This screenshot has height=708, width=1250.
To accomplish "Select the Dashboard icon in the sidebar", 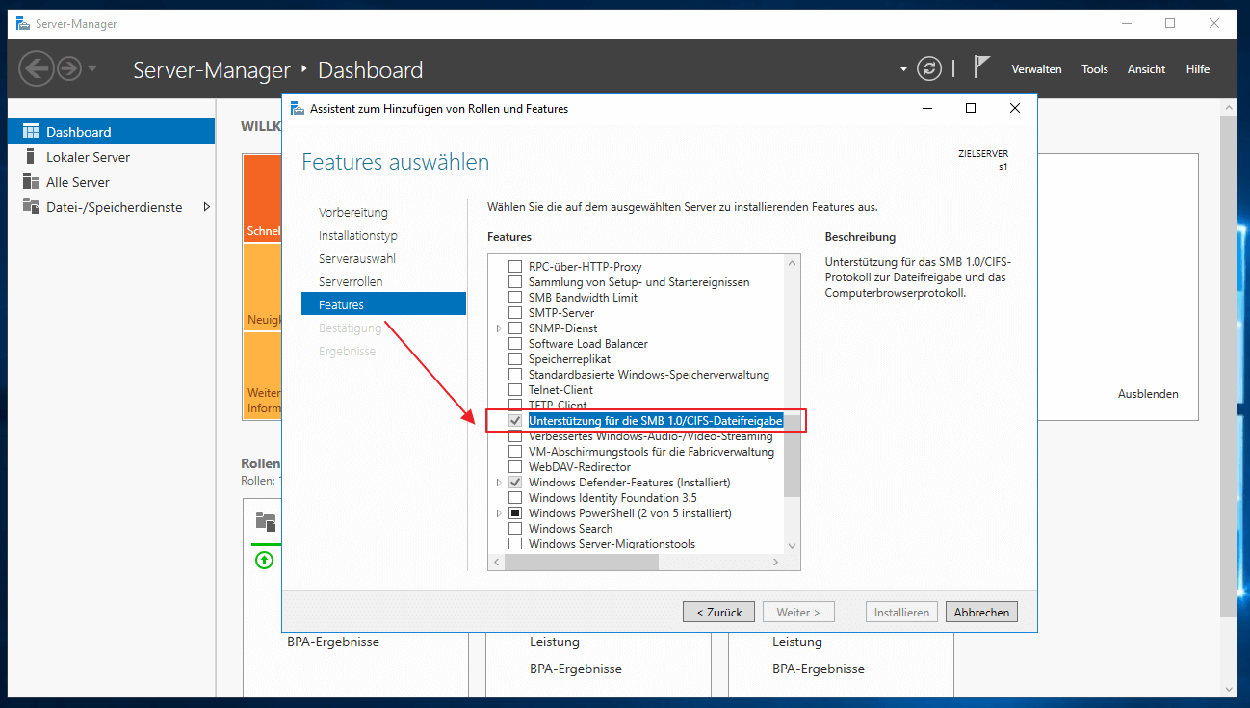I will point(31,132).
